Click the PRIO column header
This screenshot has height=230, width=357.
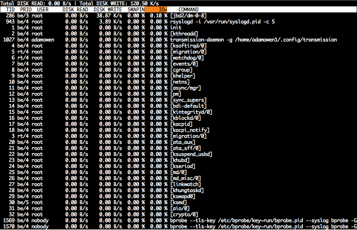click(26, 10)
